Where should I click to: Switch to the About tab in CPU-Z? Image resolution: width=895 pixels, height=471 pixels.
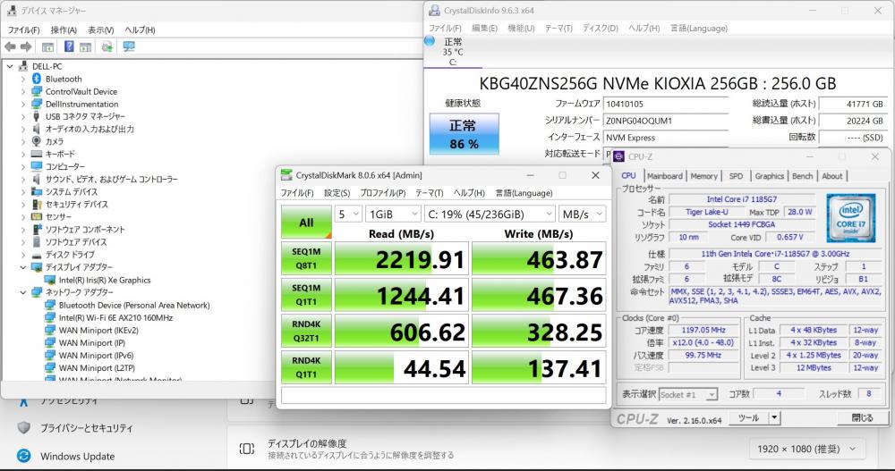831,176
